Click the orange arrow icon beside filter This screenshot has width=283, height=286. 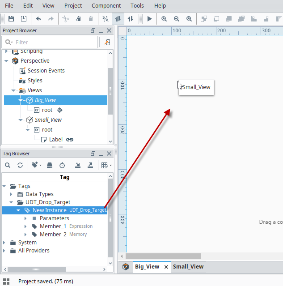pos(107,43)
